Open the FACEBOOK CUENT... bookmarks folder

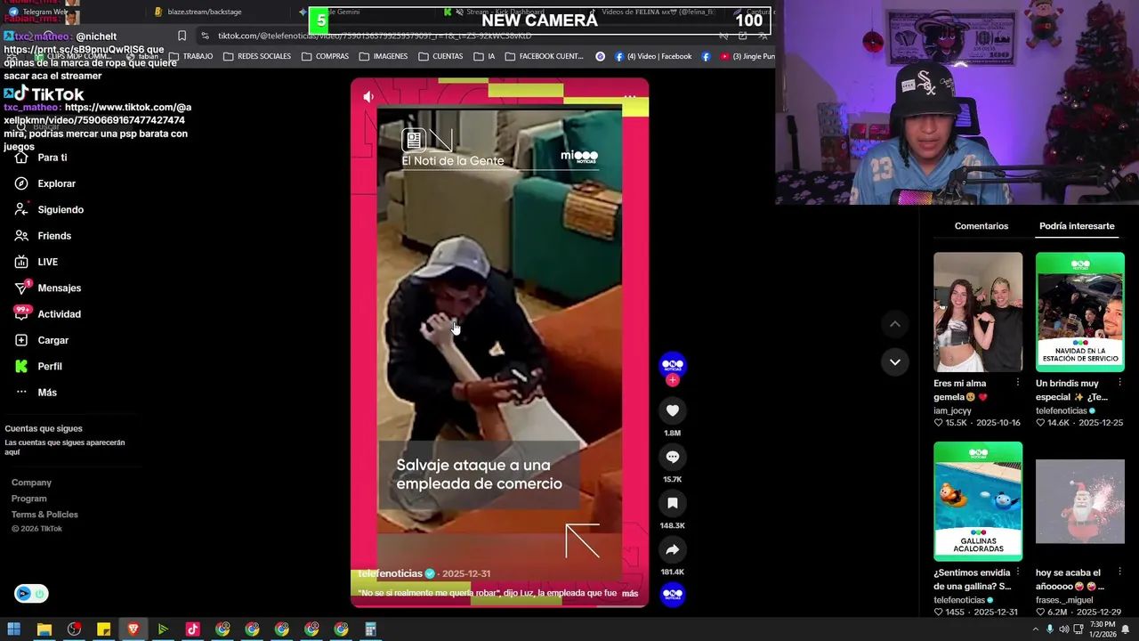[544, 56]
